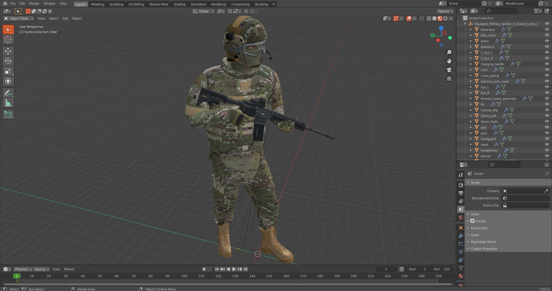The image size is (552, 291).
Task: Hide the Balaclava object in outliner
Action: coord(547,29)
